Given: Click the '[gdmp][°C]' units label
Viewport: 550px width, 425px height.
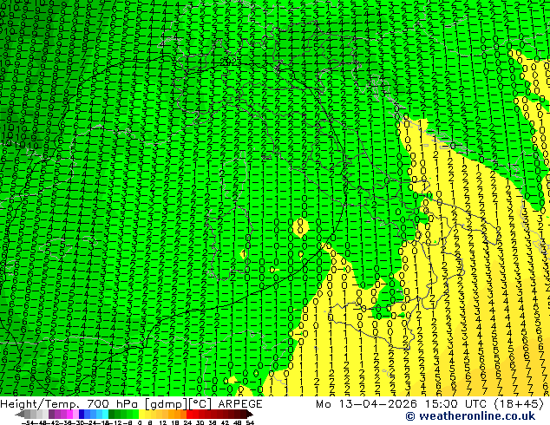Looking at the screenshot, I should tap(179, 404).
